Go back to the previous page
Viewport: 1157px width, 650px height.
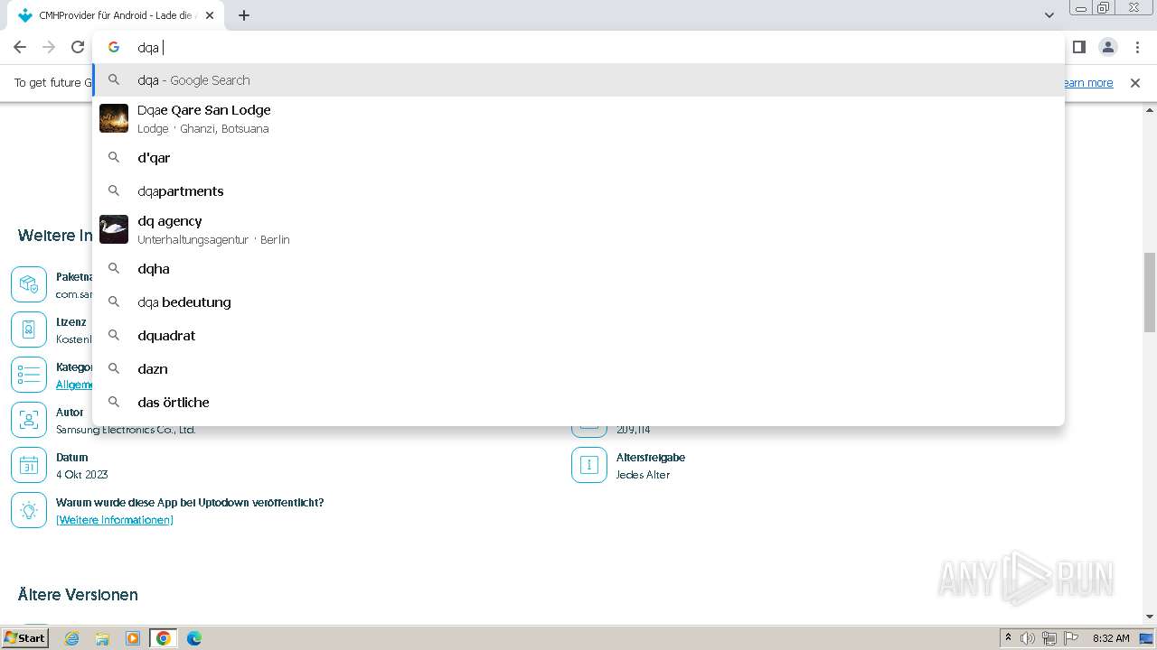pyautogui.click(x=20, y=47)
